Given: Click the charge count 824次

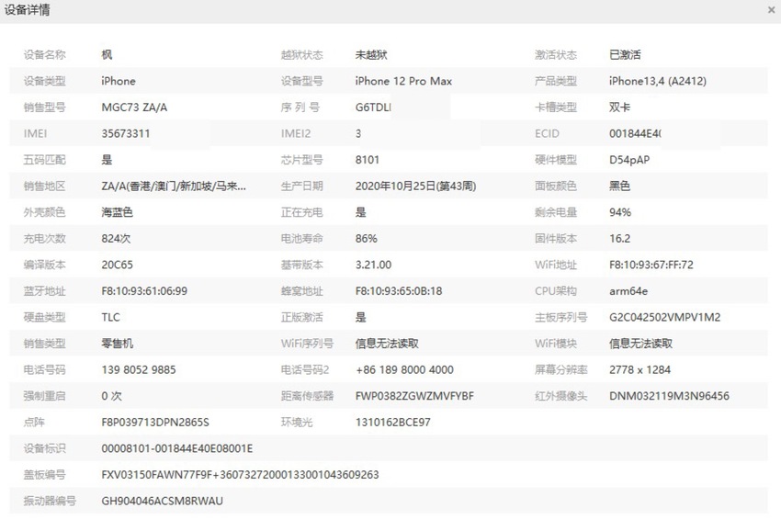Looking at the screenshot, I should pos(116,239).
